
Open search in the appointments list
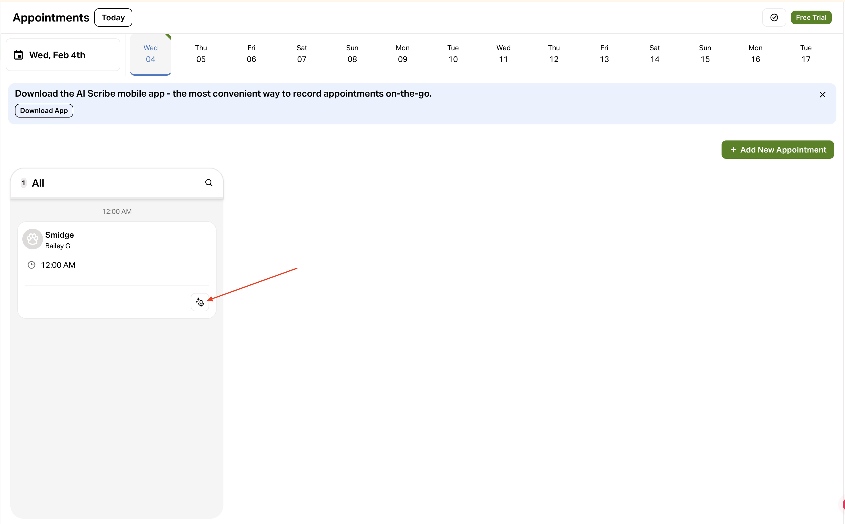click(209, 182)
